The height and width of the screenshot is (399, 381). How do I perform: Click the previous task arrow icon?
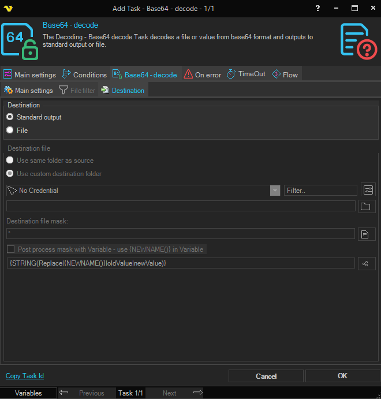point(64,393)
